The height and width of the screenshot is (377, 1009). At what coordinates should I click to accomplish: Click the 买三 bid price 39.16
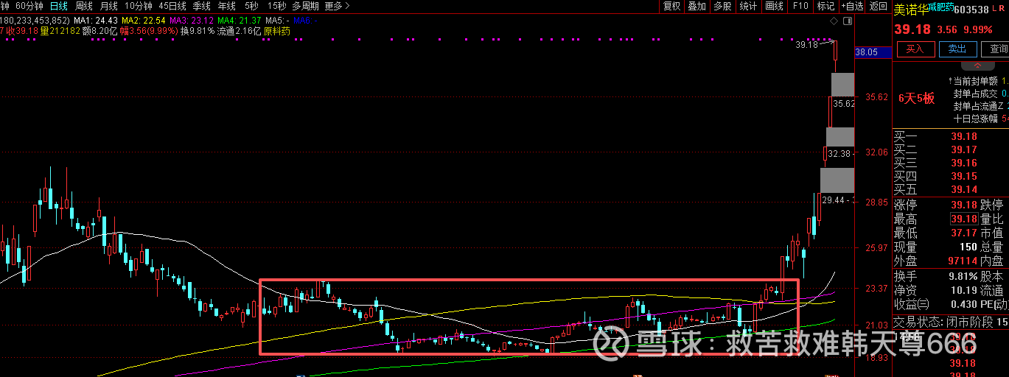963,163
